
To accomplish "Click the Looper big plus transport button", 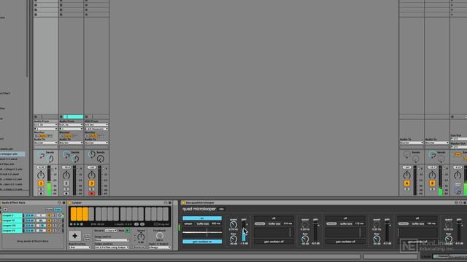I will 74,236.
